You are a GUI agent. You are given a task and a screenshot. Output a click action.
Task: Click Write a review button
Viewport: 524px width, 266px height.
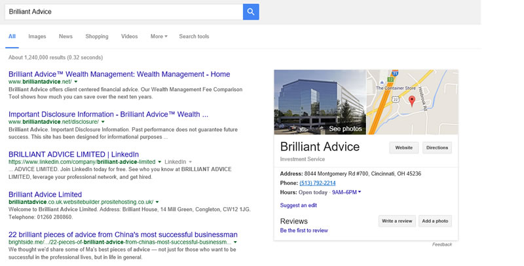click(x=397, y=221)
